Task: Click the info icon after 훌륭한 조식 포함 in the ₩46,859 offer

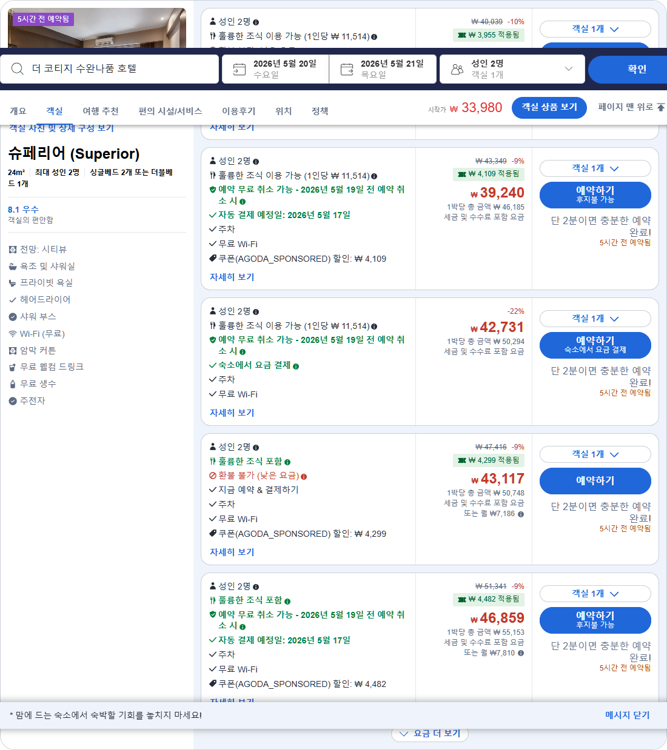Action: [x=287, y=602]
